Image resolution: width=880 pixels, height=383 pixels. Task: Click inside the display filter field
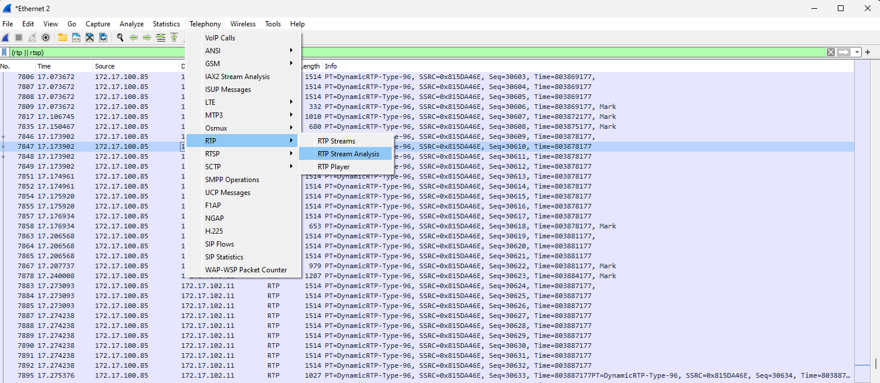click(x=410, y=53)
